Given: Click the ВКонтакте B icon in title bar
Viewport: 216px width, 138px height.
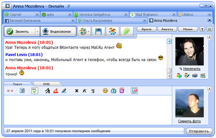Looking at the screenshot, I should point(8,6).
